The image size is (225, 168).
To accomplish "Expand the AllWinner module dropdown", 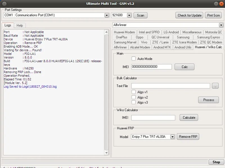I will (x=221, y=25).
